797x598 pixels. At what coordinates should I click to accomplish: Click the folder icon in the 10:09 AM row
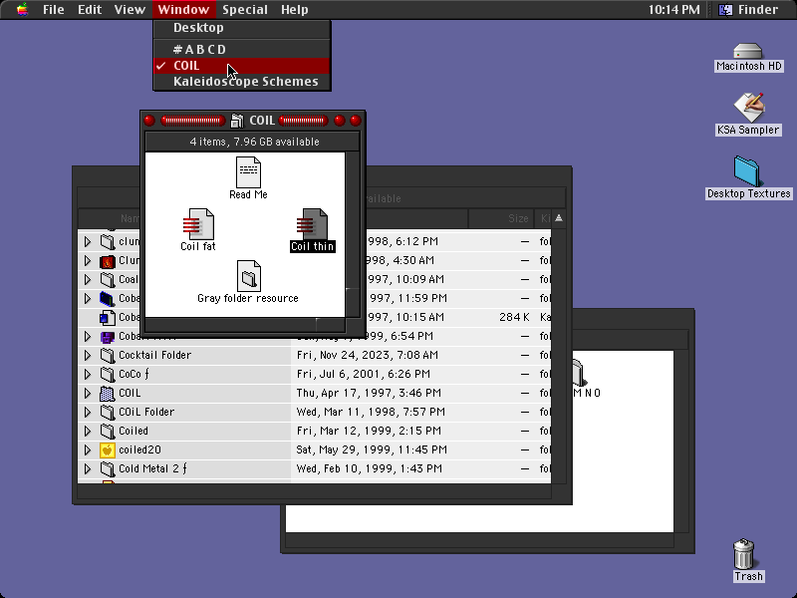click(x=108, y=280)
